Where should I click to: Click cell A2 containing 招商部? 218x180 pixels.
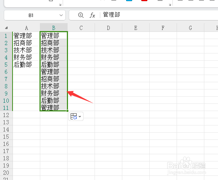click(27, 43)
